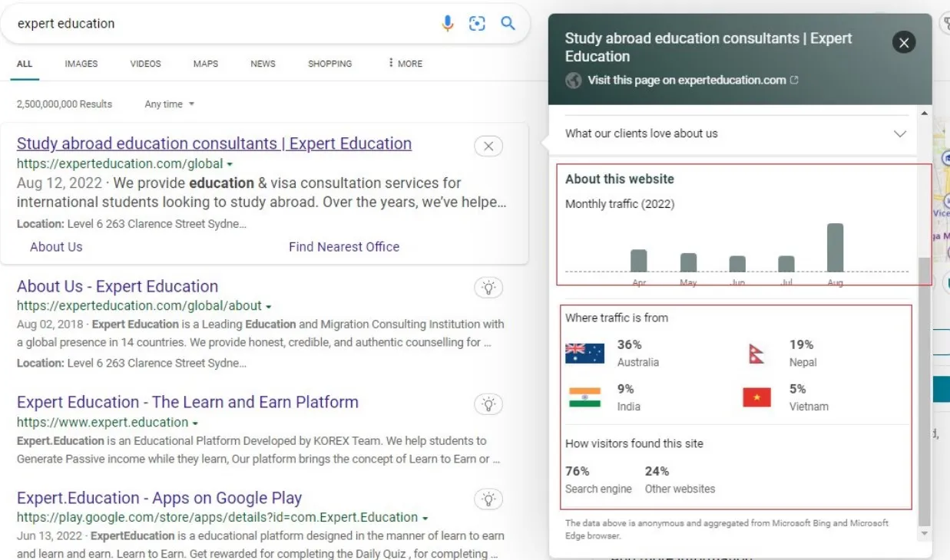Click the About Us sitelink
950x560 pixels.
56,247
